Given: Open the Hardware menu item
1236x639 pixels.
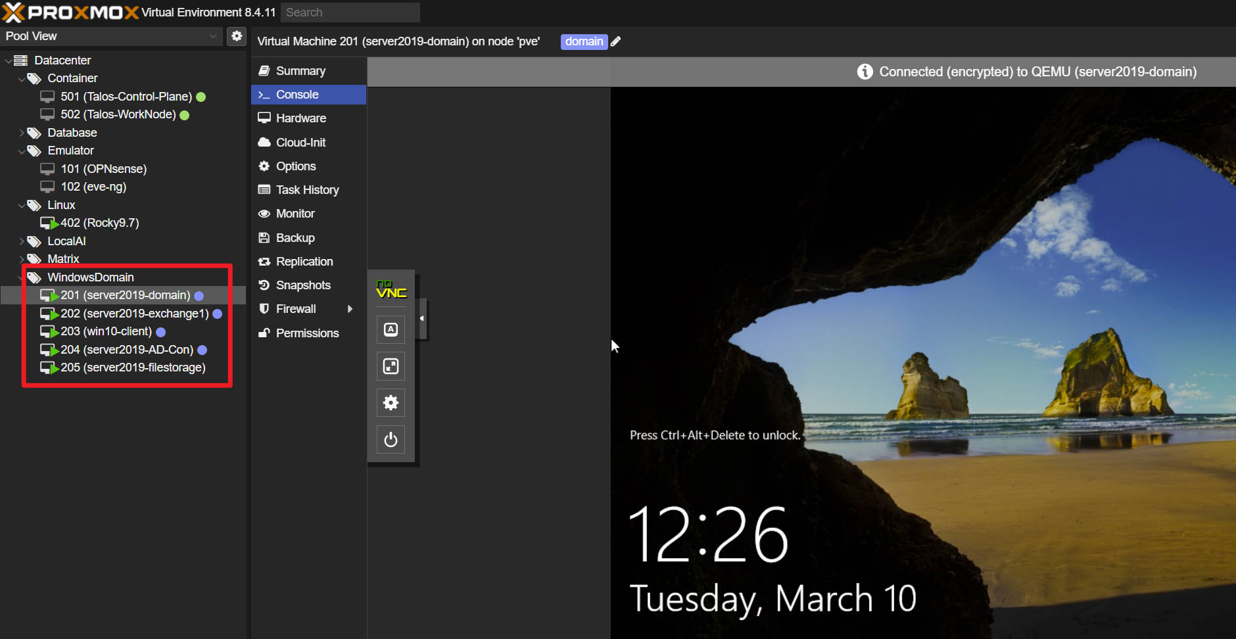Looking at the screenshot, I should tap(300, 118).
